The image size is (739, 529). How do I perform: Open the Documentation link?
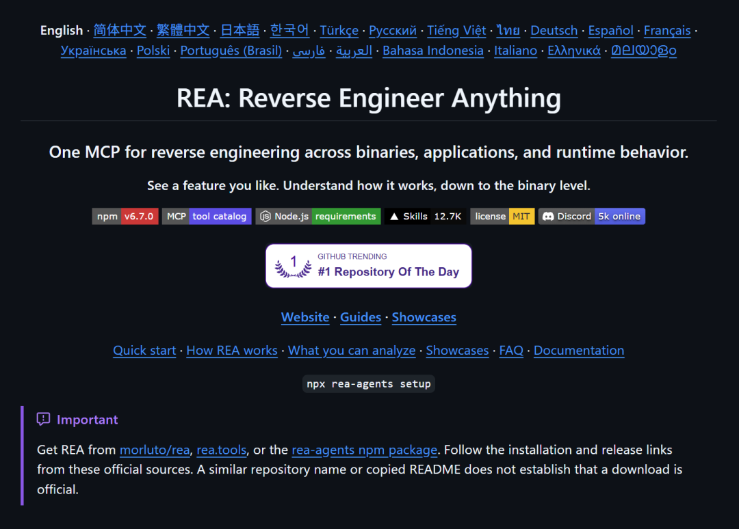pyautogui.click(x=579, y=351)
